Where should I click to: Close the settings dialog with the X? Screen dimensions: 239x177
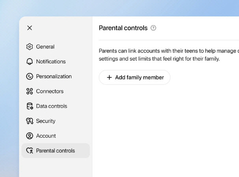point(30,28)
